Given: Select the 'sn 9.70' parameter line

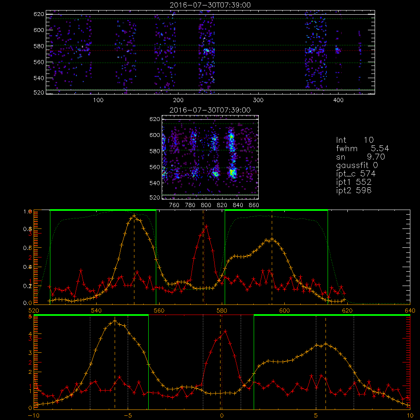Looking at the screenshot, I should coord(360,157).
